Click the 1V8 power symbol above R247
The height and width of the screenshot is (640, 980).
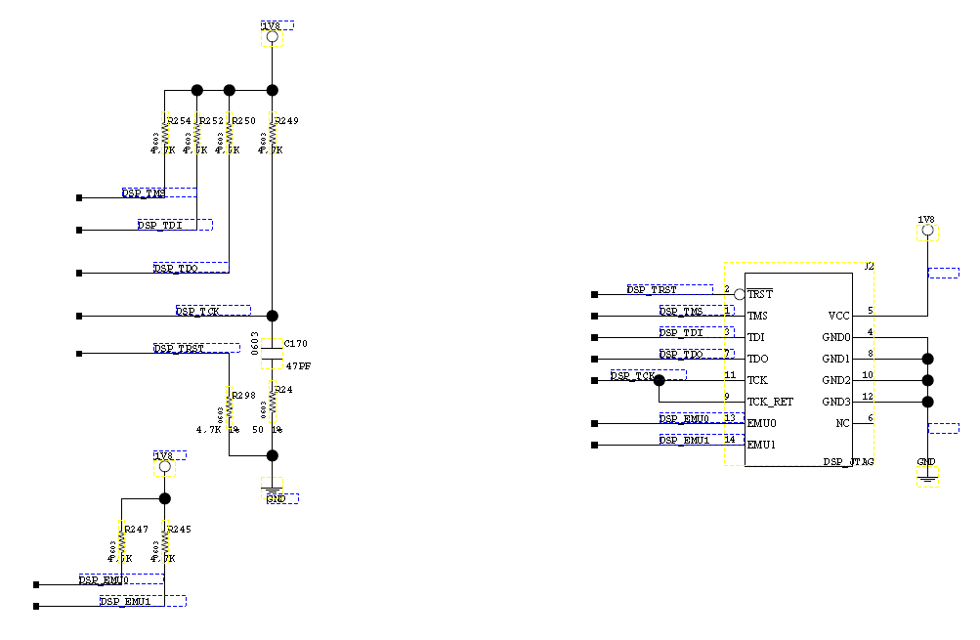(x=164, y=466)
